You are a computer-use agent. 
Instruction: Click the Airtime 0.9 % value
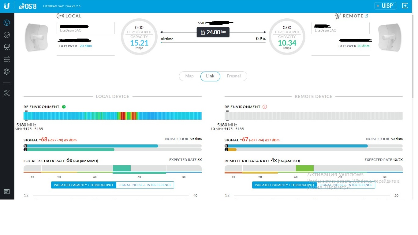tap(261, 39)
